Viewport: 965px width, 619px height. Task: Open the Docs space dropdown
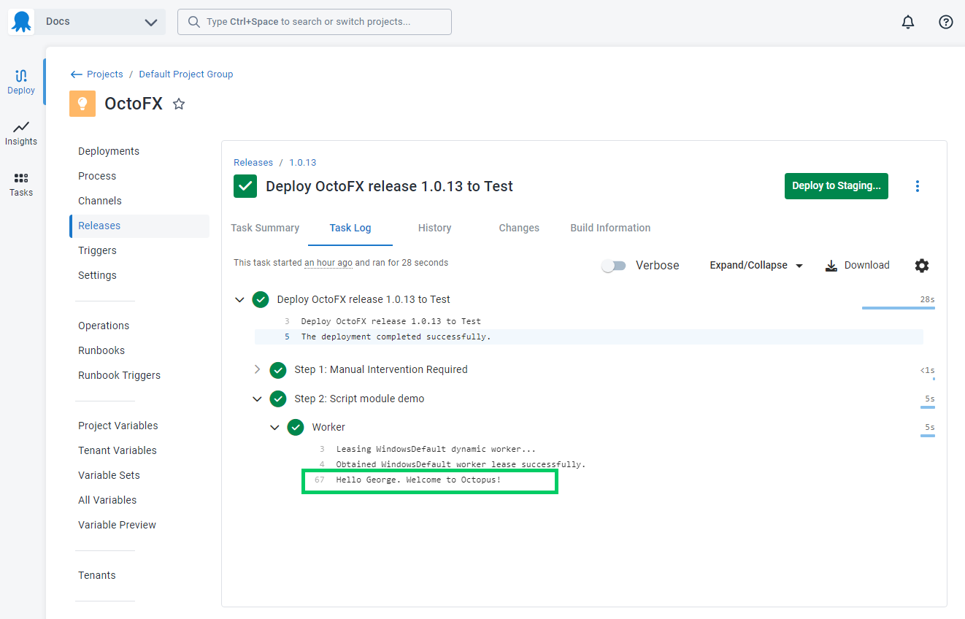pos(99,22)
